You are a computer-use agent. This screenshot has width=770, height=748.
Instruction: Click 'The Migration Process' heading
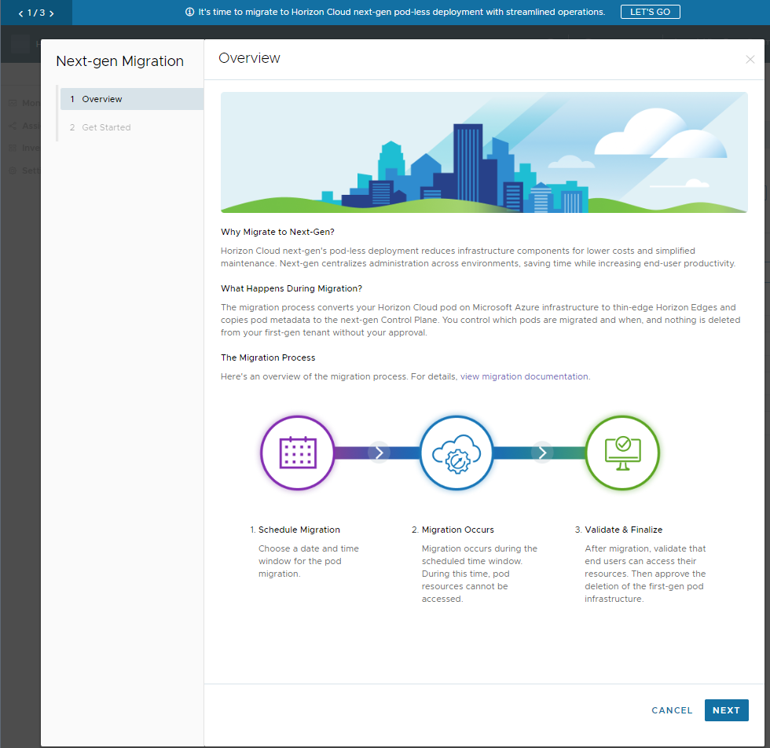268,357
